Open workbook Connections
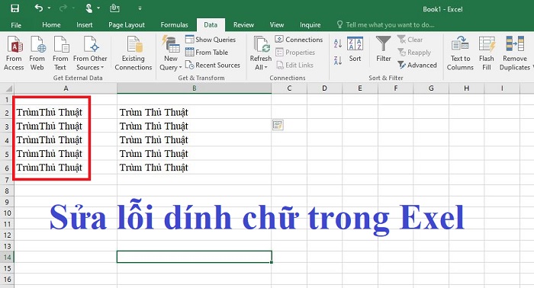The width and height of the screenshot is (534, 288). (x=299, y=40)
